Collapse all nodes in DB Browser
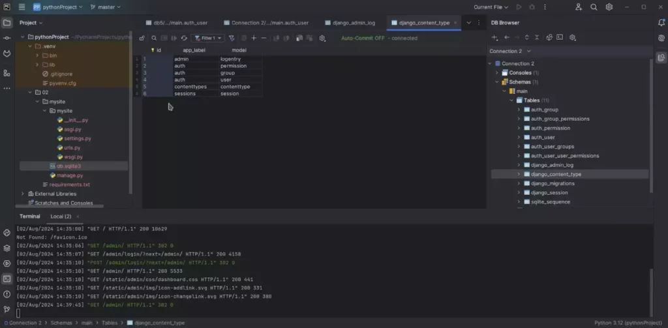Viewport: 668px width, 328px height. pyautogui.click(x=537, y=37)
